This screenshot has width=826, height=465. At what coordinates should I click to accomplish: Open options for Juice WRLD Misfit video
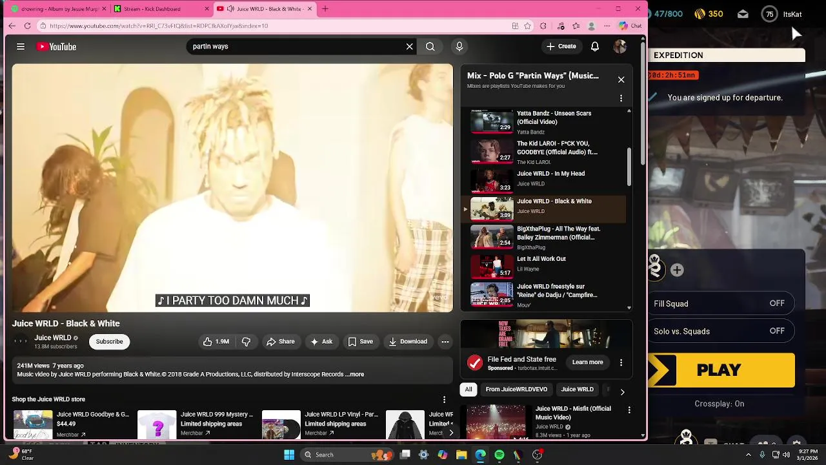tap(629, 409)
